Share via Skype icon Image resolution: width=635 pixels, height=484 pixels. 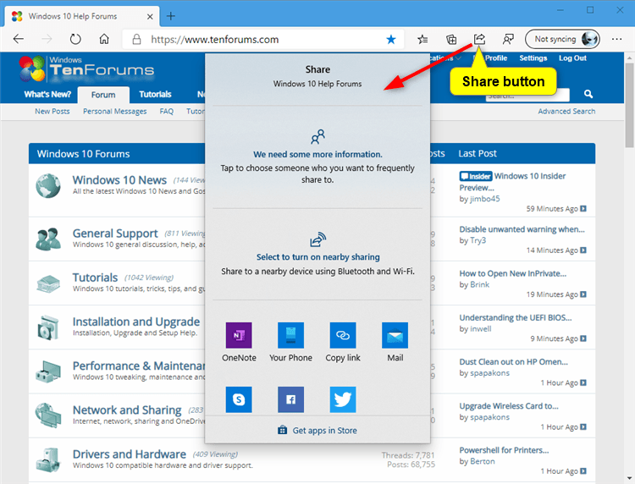[x=239, y=399]
